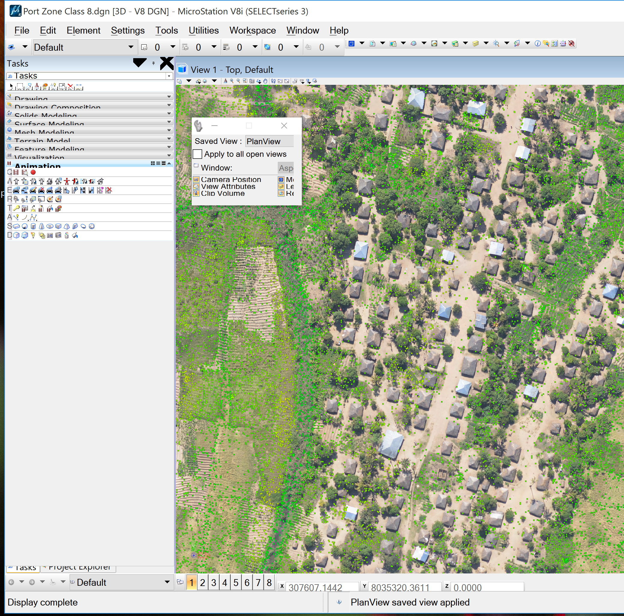
Task: Open the active color dropdown
Action: click(173, 47)
